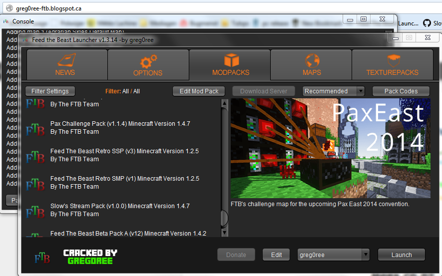Maximize the Console window

pos(364,19)
